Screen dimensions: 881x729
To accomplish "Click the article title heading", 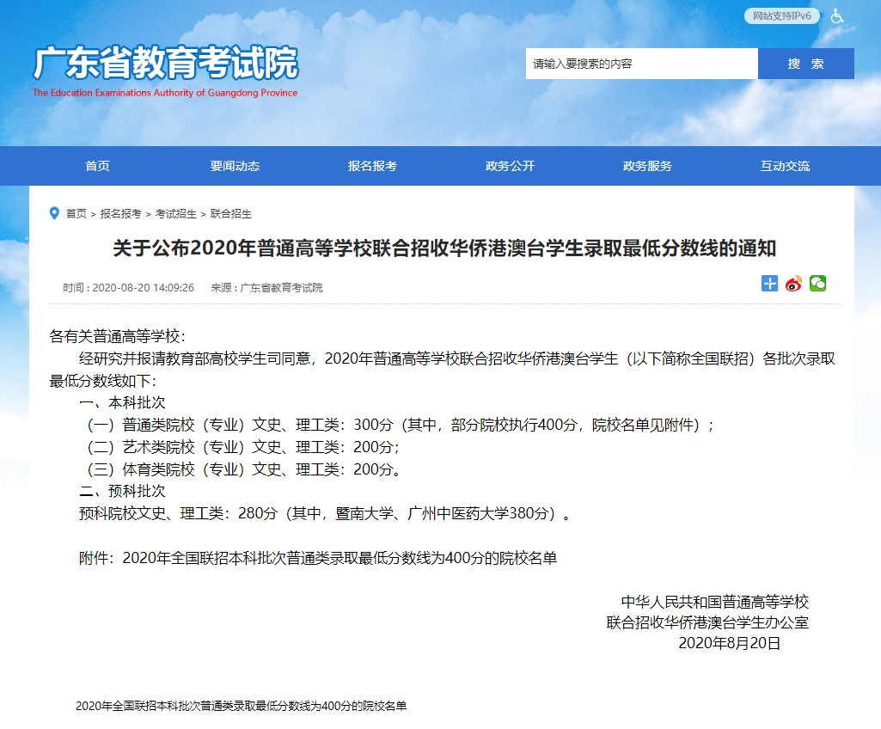I will tap(444, 248).
